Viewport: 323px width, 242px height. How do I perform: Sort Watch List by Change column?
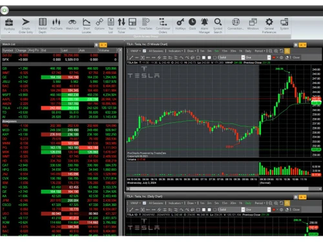click(21, 50)
